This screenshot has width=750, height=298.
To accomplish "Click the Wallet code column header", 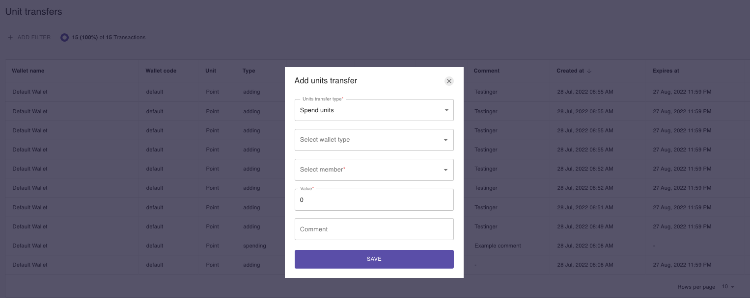I will tap(161, 71).
